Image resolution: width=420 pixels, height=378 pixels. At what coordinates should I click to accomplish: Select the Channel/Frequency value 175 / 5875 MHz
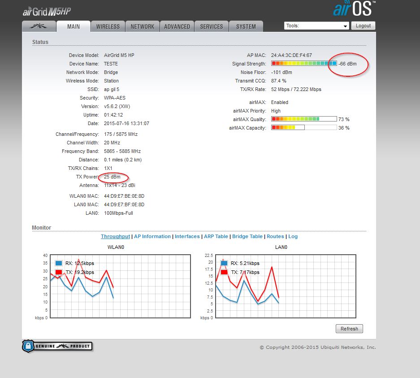[x=121, y=134]
